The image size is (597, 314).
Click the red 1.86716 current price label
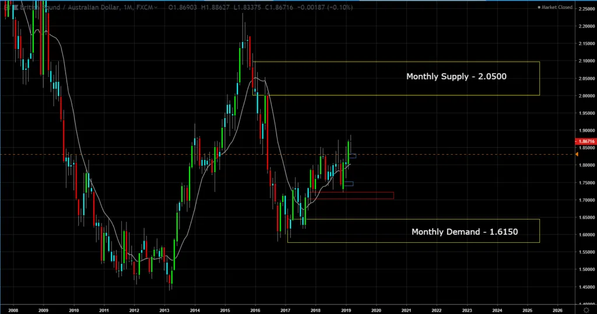586,141
